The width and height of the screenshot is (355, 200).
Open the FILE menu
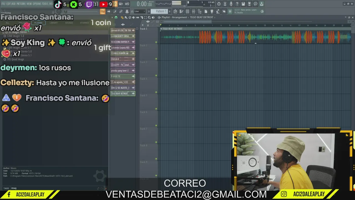pos(3,4)
